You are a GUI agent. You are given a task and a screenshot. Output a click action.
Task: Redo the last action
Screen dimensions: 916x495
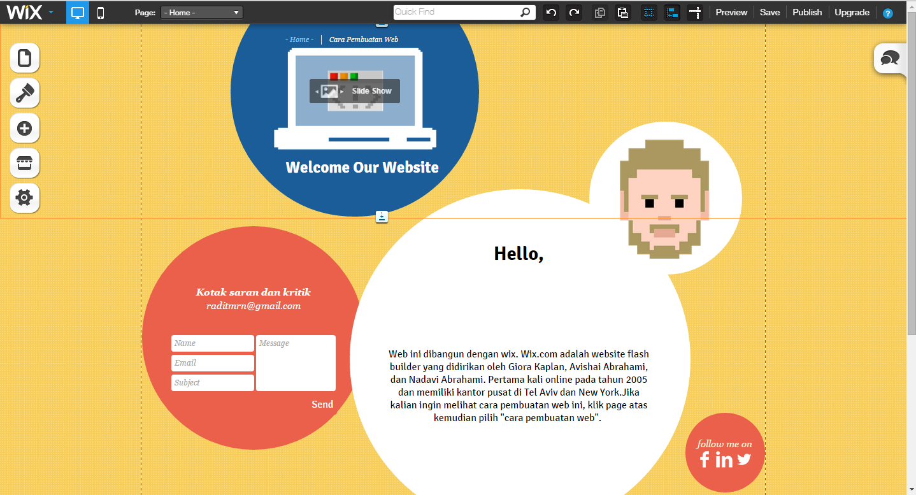point(574,12)
